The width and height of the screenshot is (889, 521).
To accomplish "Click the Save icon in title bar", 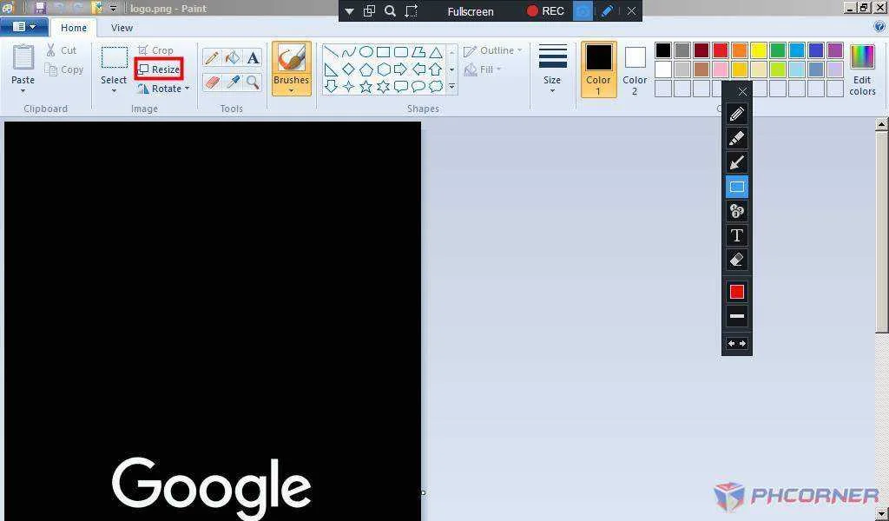I will (40, 8).
